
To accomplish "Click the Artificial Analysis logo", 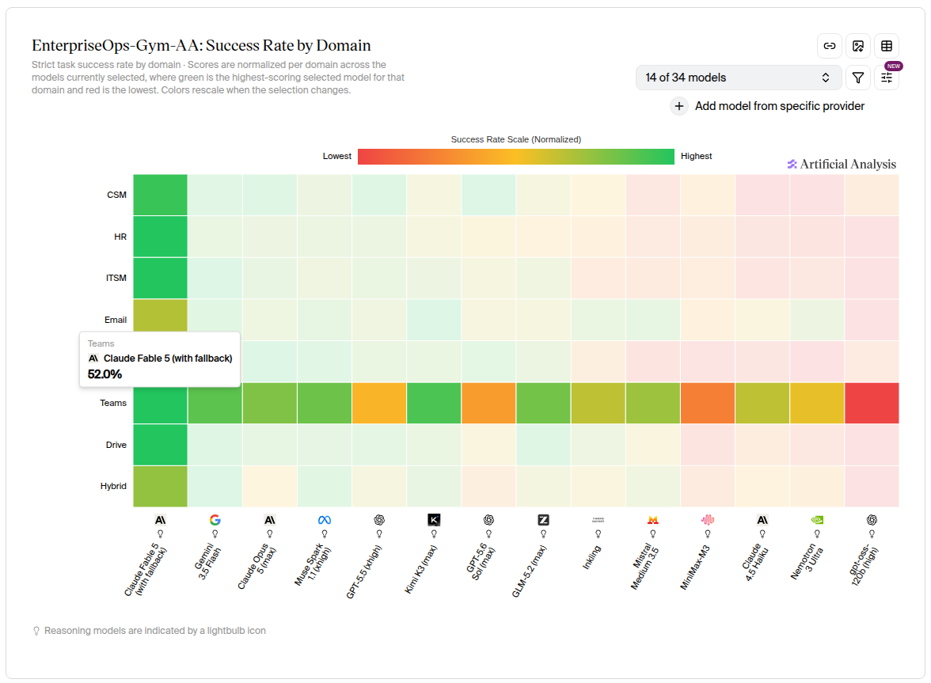I will [x=842, y=165].
